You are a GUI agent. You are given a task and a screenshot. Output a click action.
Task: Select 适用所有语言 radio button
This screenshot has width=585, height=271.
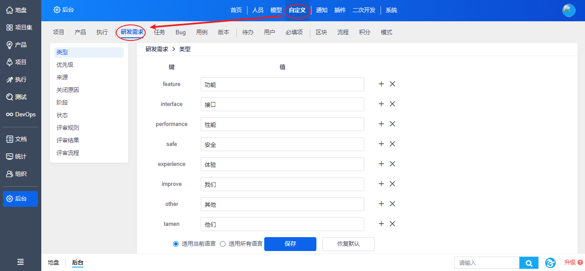pyautogui.click(x=223, y=244)
